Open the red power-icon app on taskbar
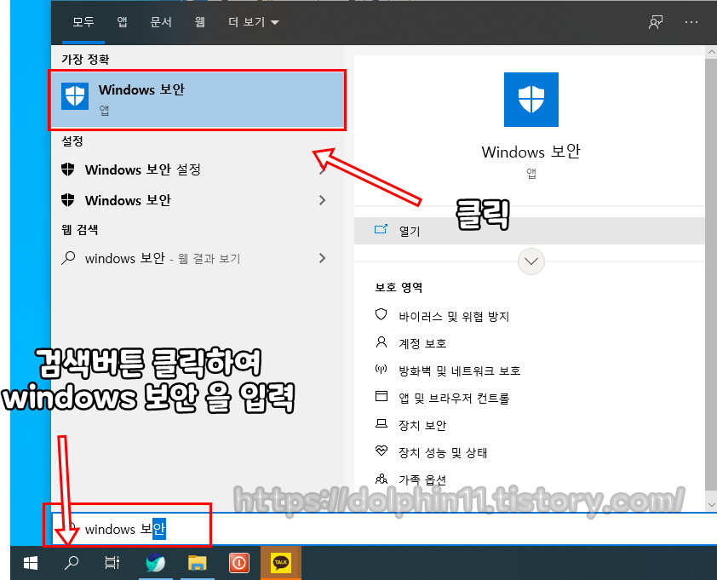The image size is (717, 580). click(239, 563)
